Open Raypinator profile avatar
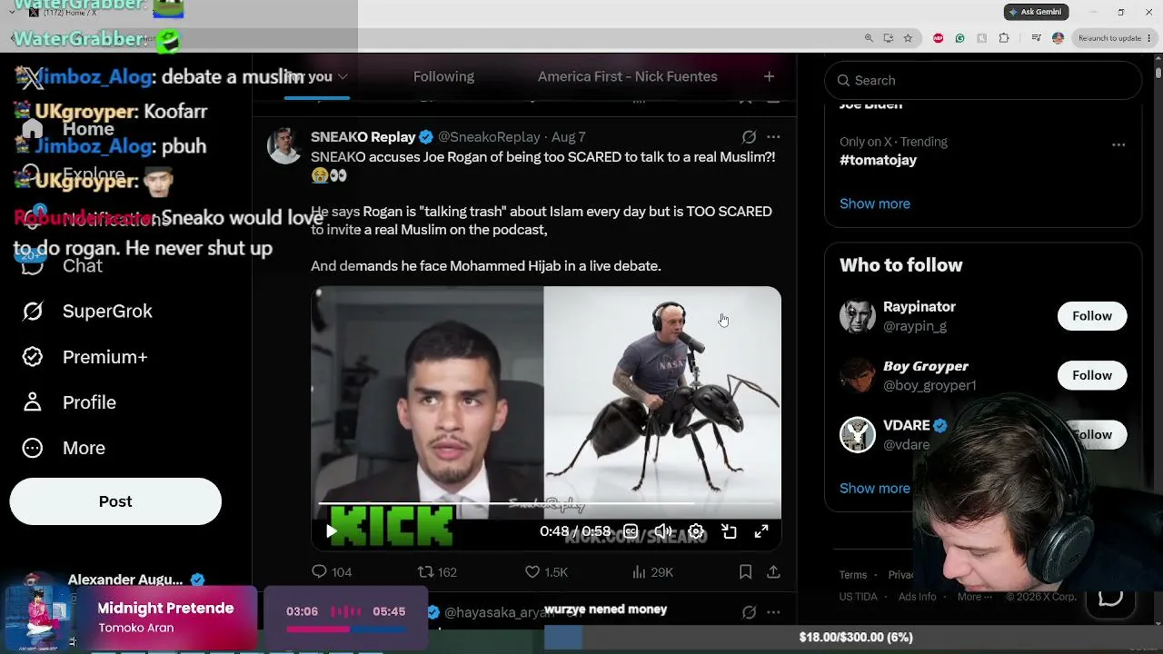The image size is (1163, 654). [858, 316]
